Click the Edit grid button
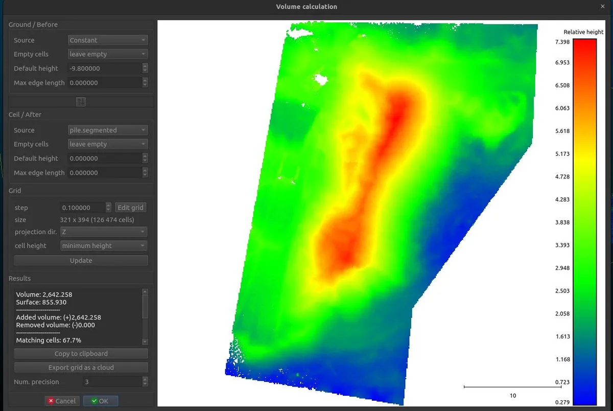613x411 pixels. pos(130,208)
